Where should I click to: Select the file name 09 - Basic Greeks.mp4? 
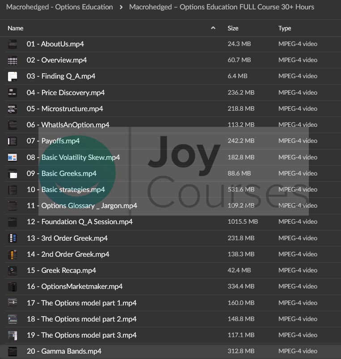tap(62, 174)
